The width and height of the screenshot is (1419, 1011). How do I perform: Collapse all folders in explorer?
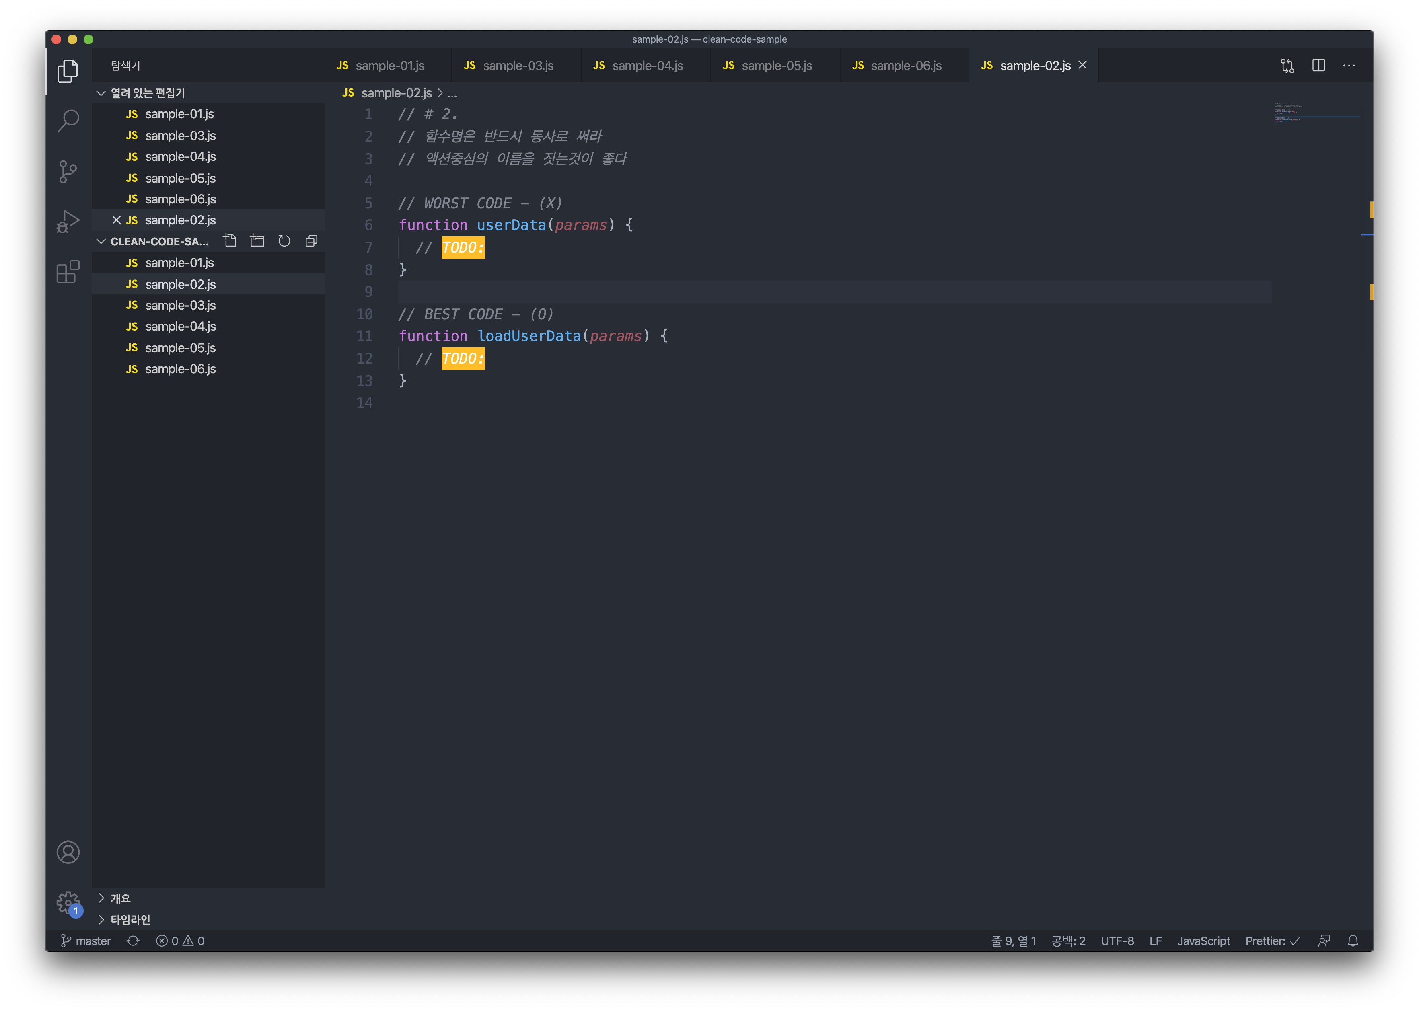click(x=311, y=241)
